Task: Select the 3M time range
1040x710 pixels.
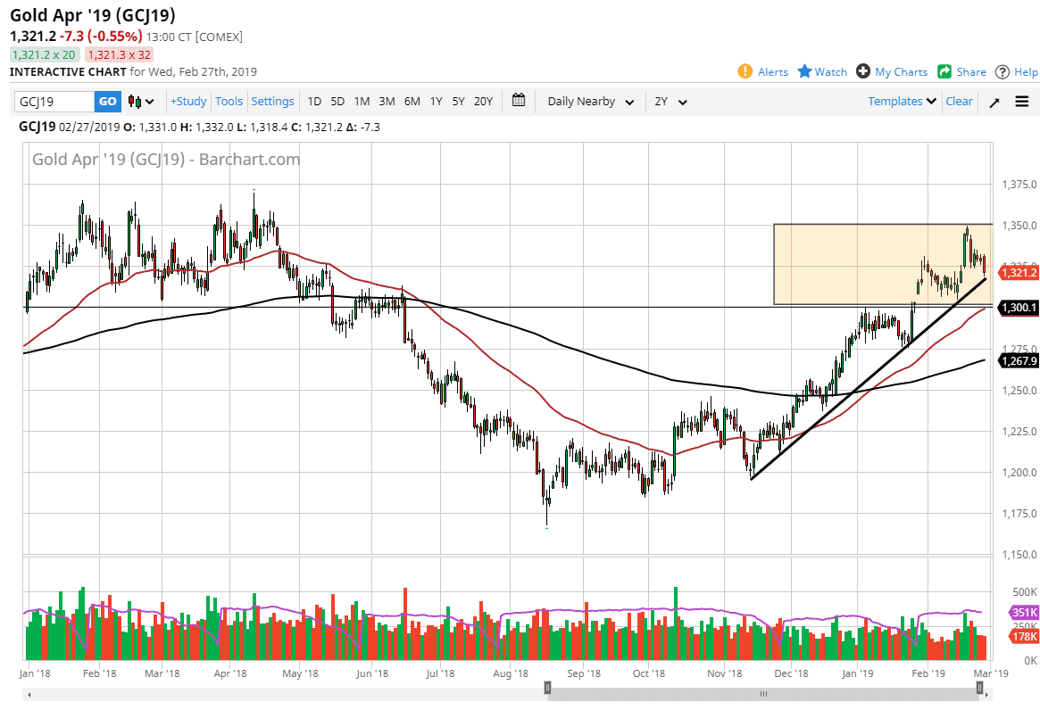Action: click(387, 102)
